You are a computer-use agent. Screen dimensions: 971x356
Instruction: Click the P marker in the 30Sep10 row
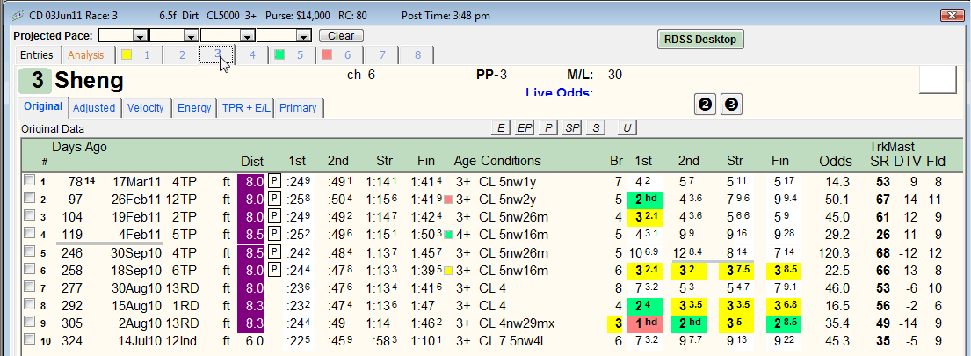pyautogui.click(x=274, y=252)
